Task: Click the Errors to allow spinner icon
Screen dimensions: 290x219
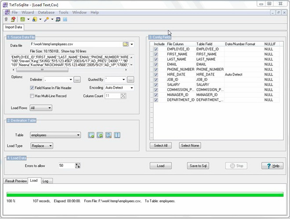Action: pos(78,165)
